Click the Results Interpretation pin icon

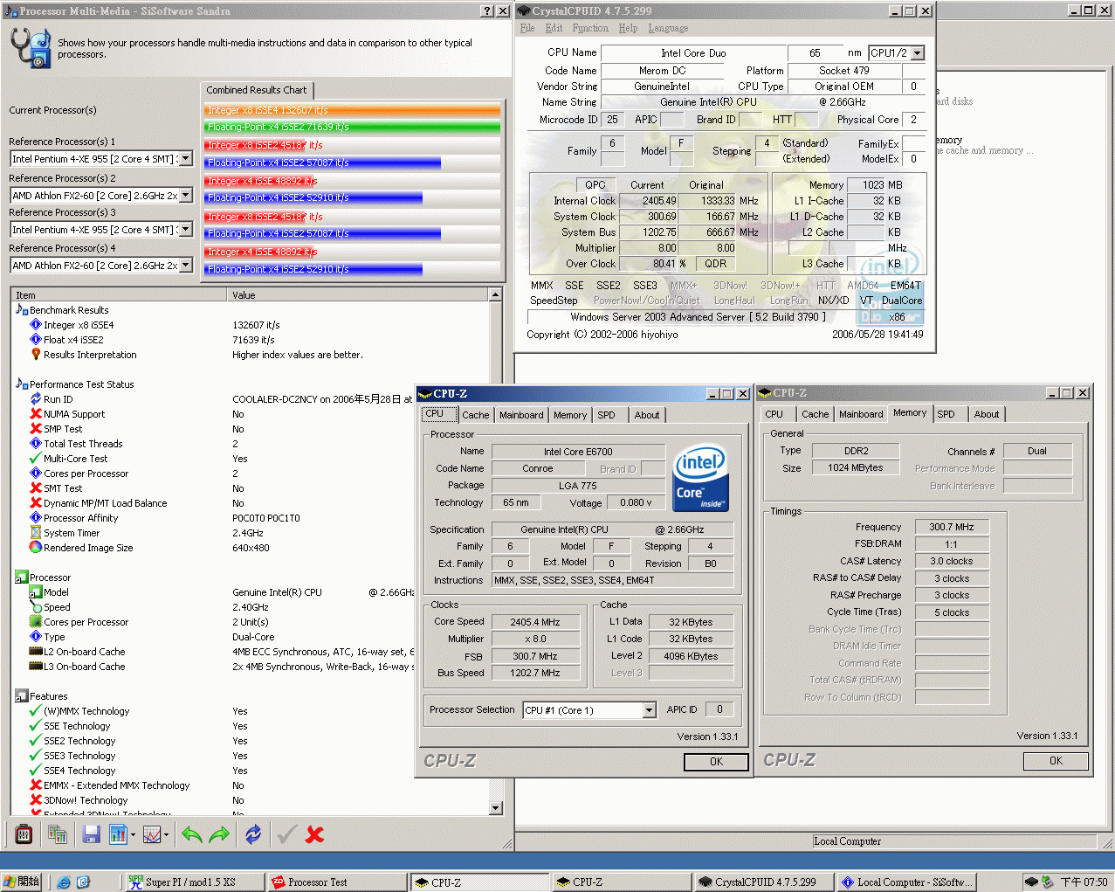click(x=36, y=354)
